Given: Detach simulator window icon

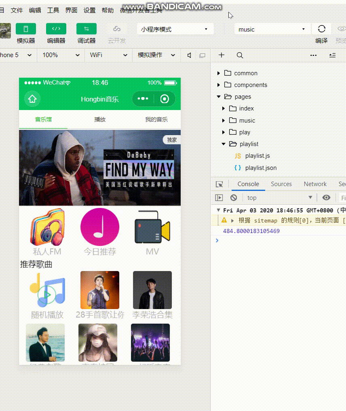Looking at the screenshot, I should [x=202, y=55].
